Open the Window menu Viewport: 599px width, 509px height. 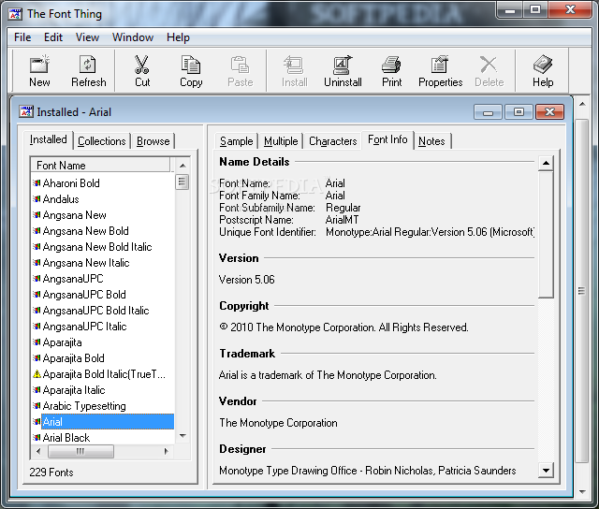coord(133,37)
